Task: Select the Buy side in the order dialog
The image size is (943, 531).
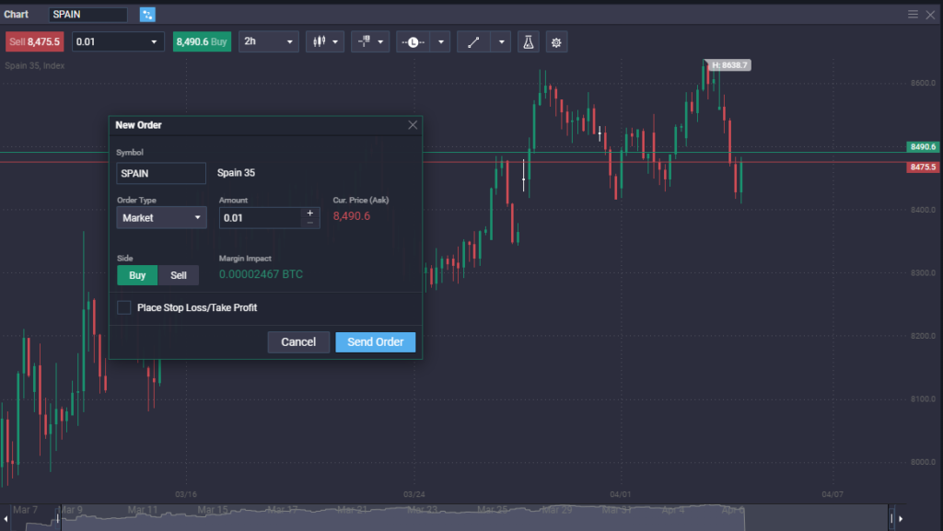Action: click(x=136, y=274)
